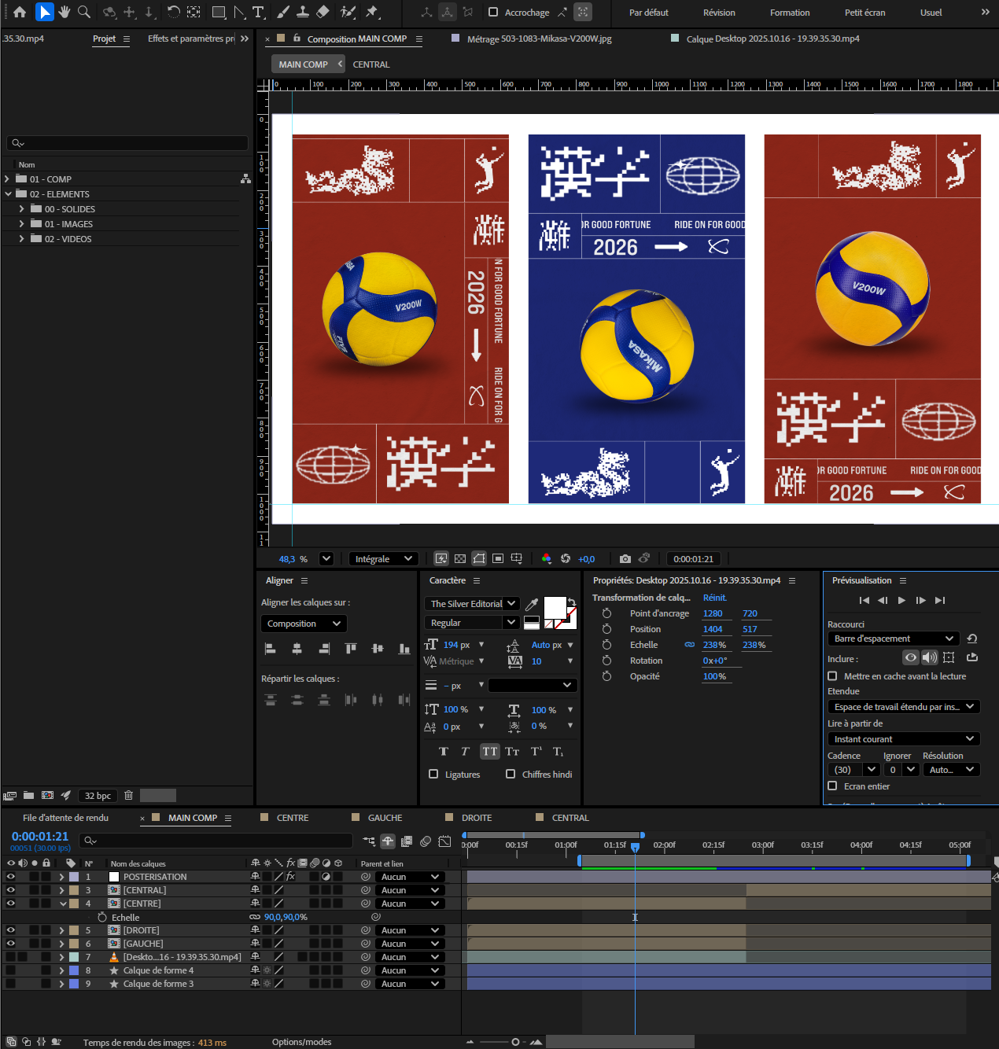Switch to the Révision workspace
This screenshot has height=1049, width=999.
719,13
